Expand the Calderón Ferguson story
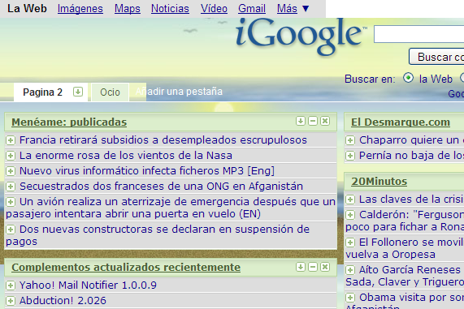 click(350, 215)
